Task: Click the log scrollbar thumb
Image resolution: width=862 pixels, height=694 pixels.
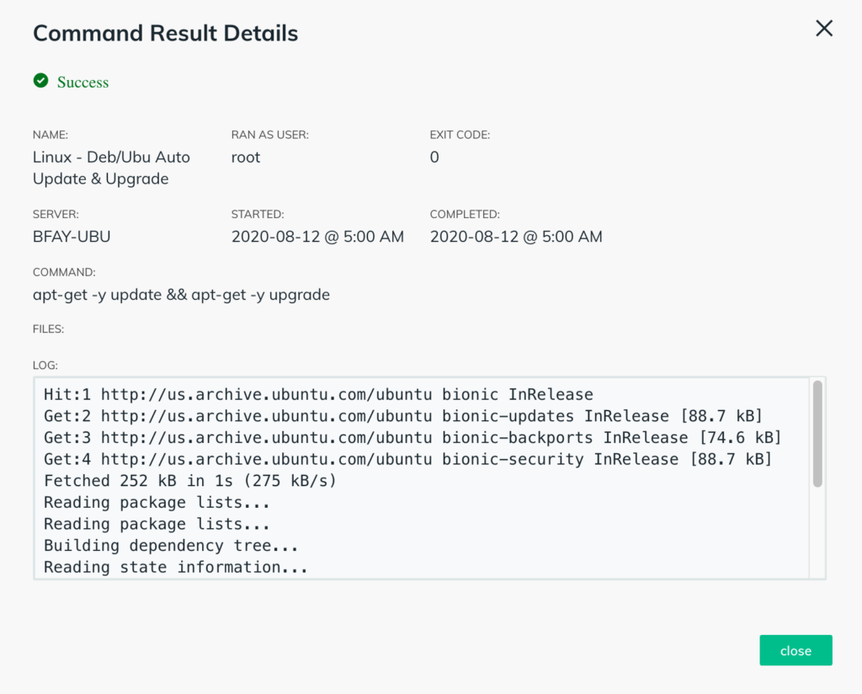Action: pyautogui.click(x=817, y=434)
